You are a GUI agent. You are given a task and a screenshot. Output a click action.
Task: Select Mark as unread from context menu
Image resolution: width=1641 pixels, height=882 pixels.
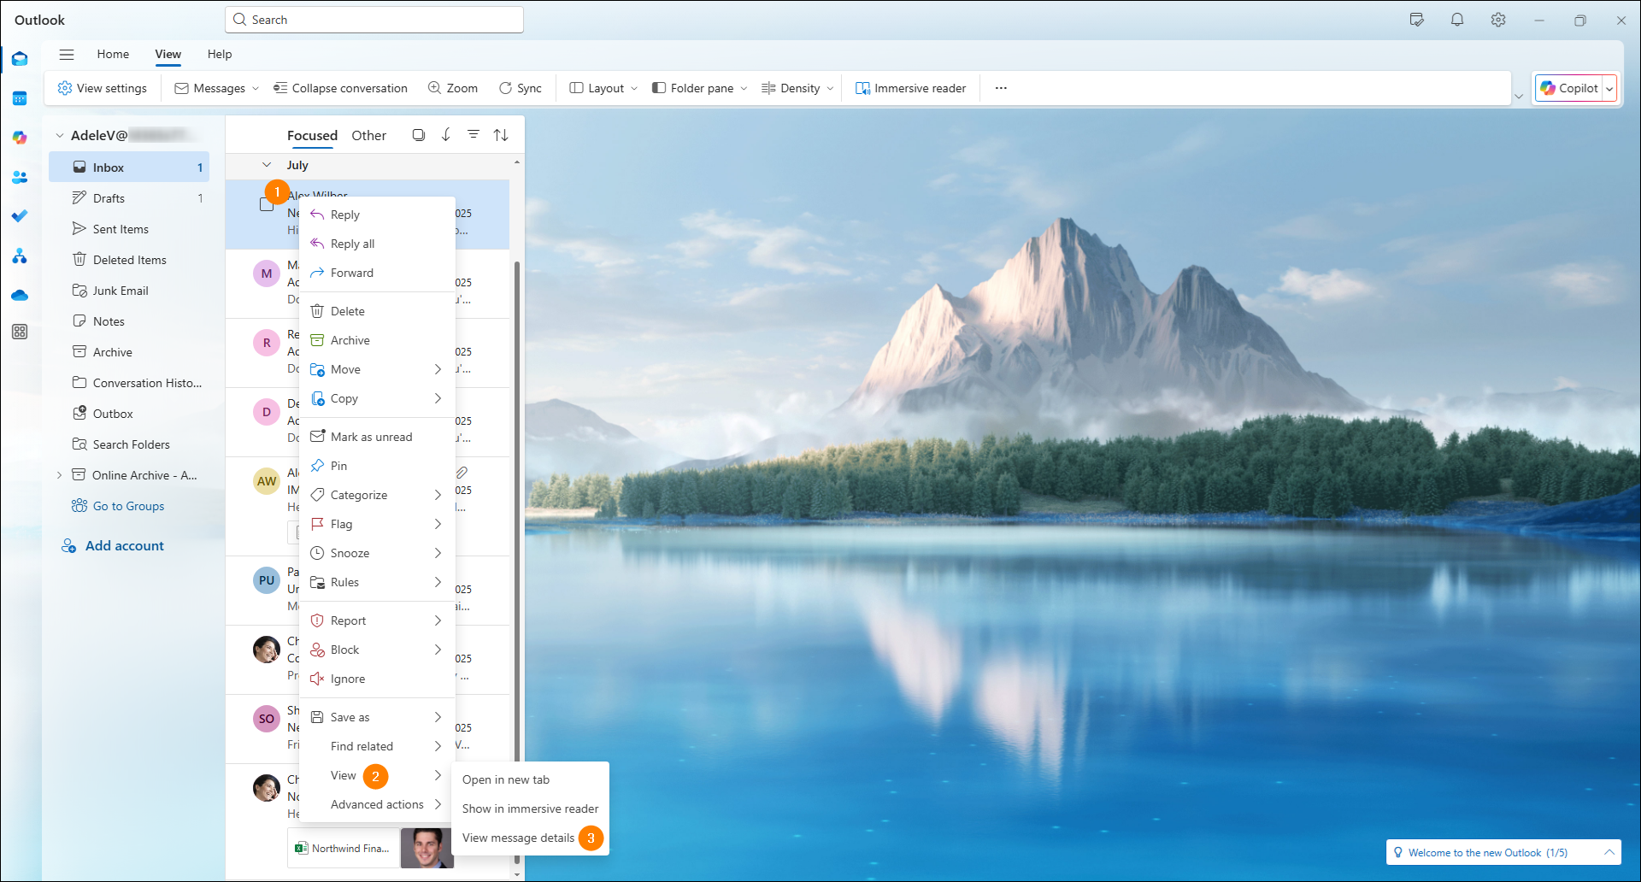coord(372,436)
